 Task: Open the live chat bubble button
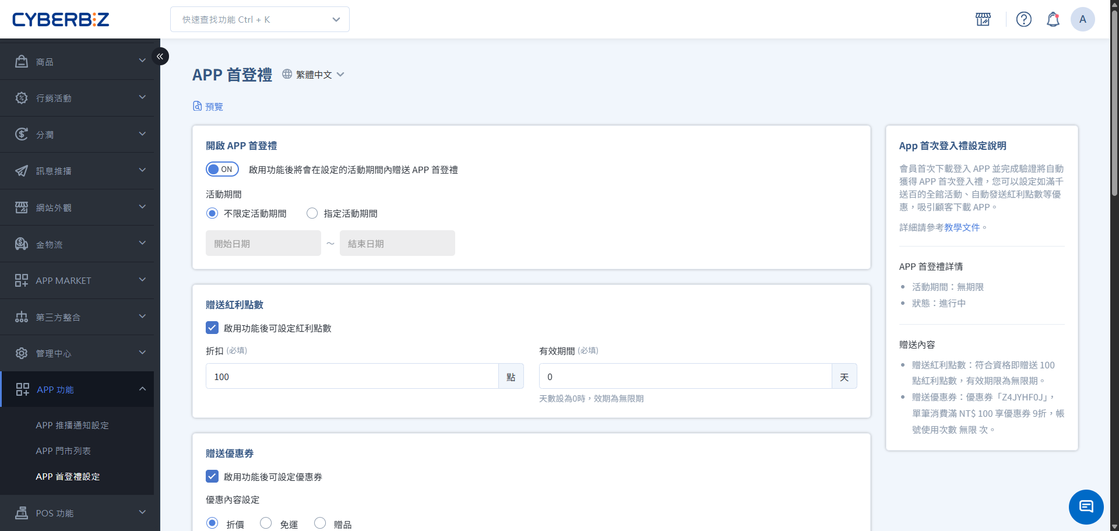click(1086, 507)
